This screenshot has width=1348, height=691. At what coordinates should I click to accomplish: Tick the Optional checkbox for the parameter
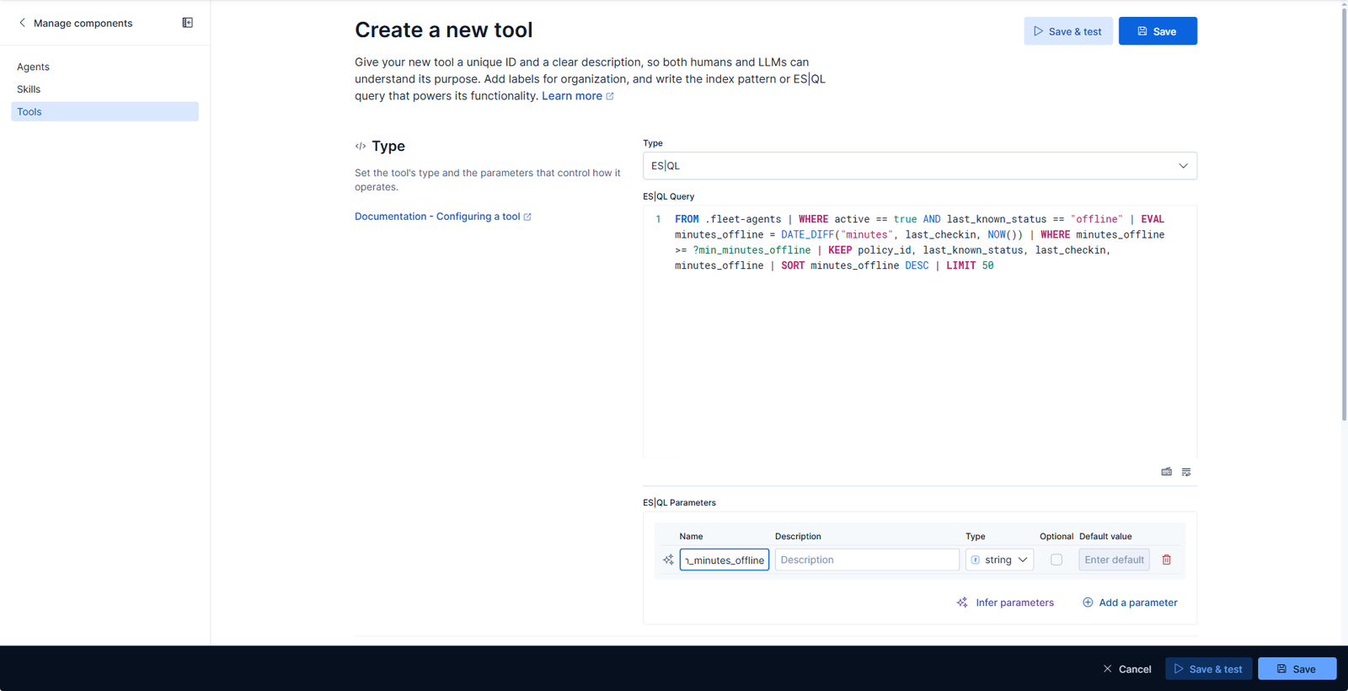(x=1056, y=560)
